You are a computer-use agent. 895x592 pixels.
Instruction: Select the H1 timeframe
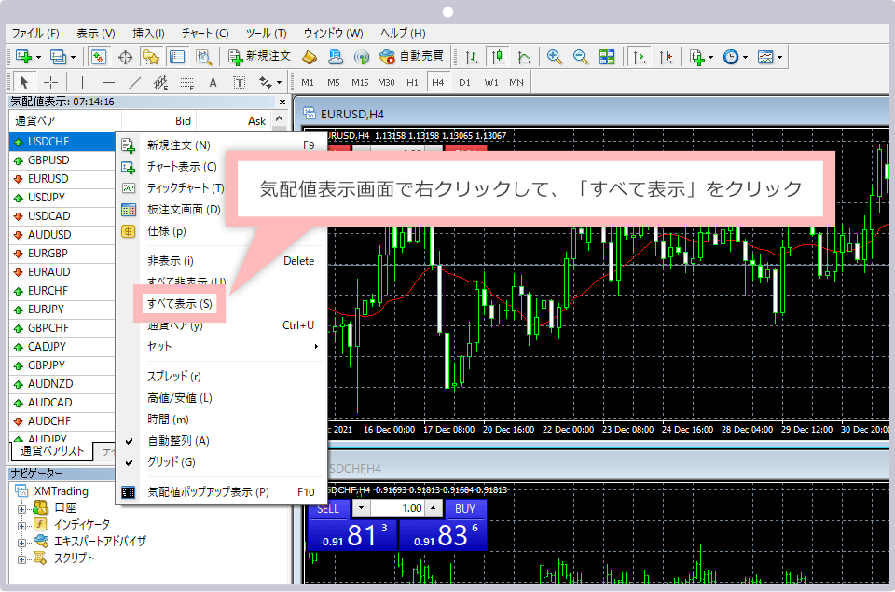[412, 82]
